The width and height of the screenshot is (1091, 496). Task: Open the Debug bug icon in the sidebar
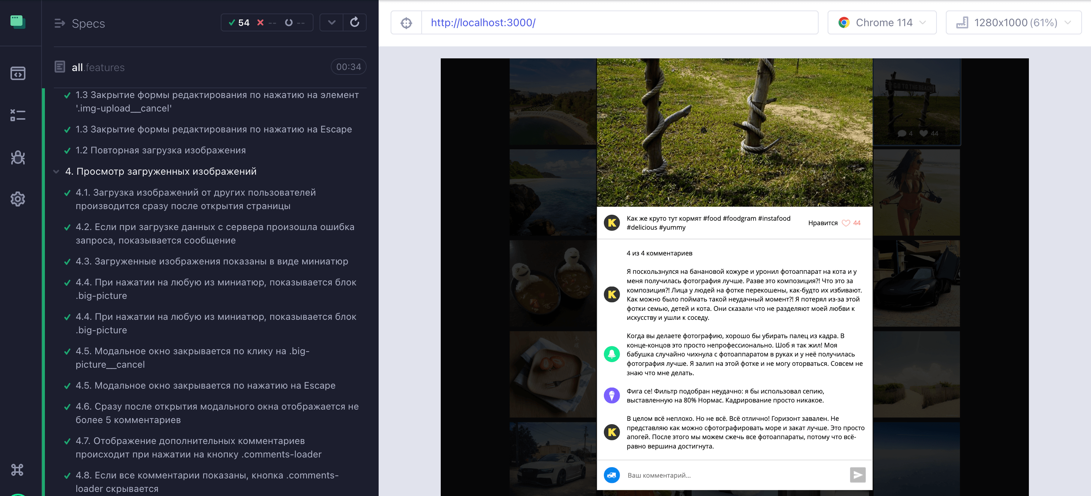coord(18,157)
